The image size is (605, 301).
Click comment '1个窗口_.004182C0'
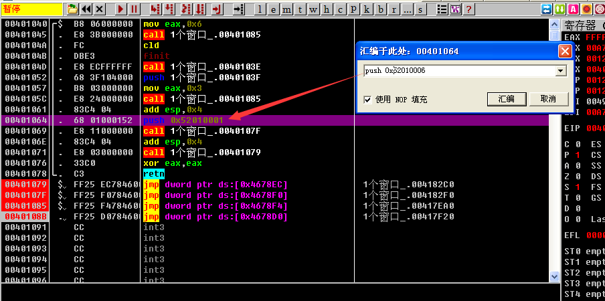pos(409,185)
